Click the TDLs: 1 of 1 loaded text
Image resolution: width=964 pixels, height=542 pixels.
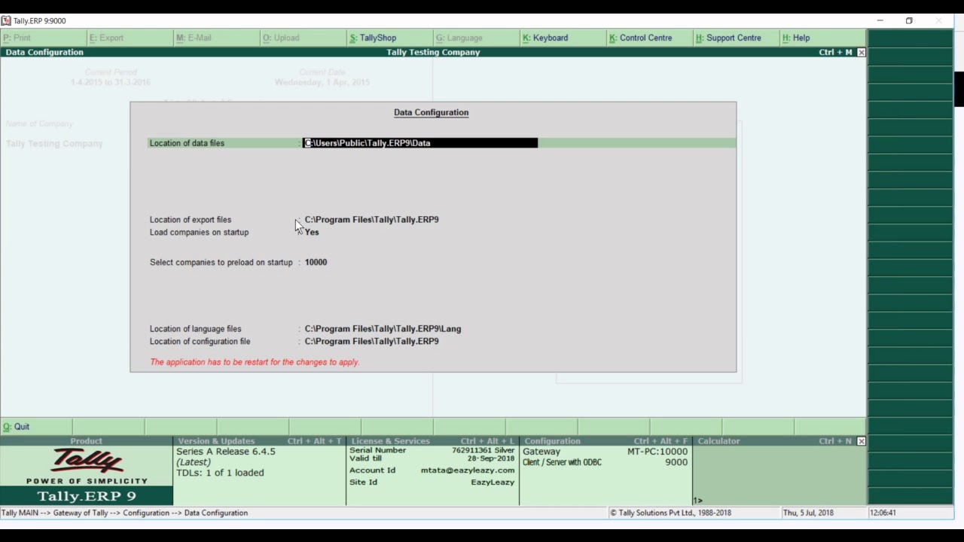click(x=220, y=473)
